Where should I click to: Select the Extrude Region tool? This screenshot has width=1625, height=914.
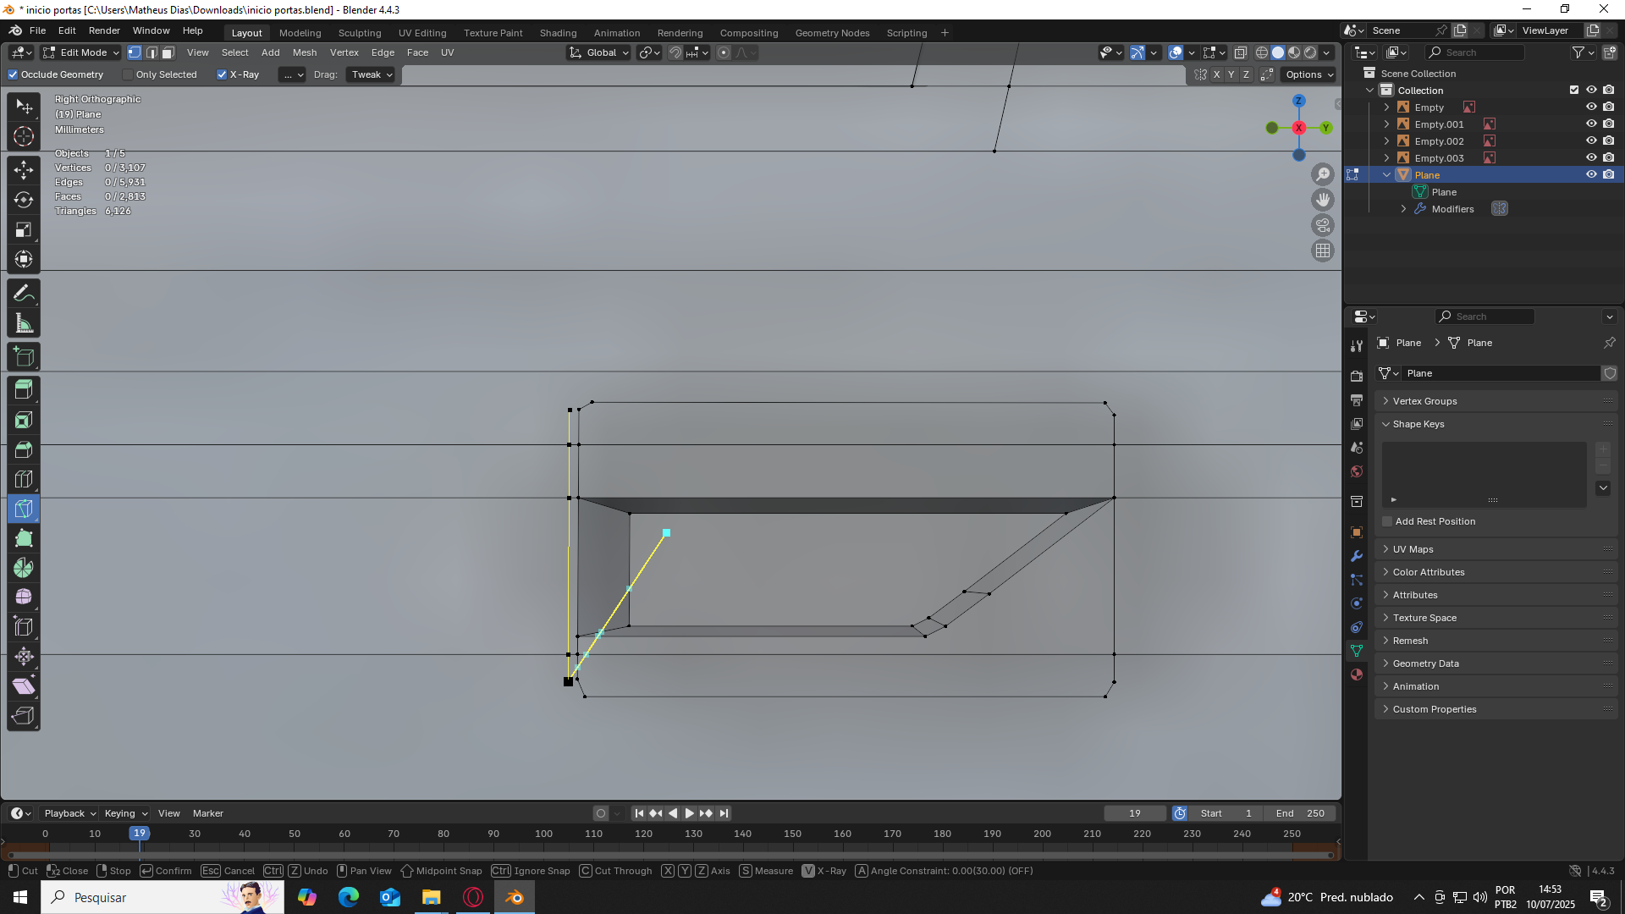point(24,390)
